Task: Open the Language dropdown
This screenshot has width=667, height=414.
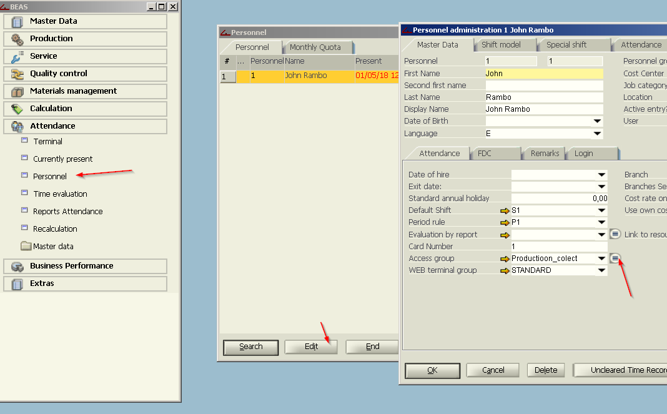Action: click(597, 134)
